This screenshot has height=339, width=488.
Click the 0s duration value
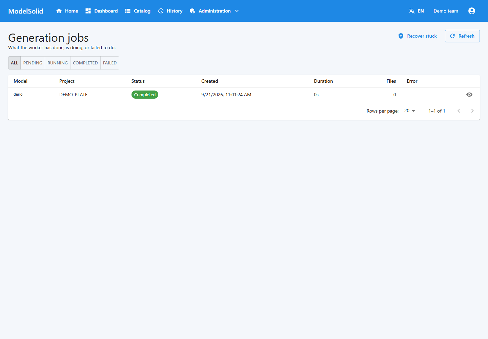316,95
